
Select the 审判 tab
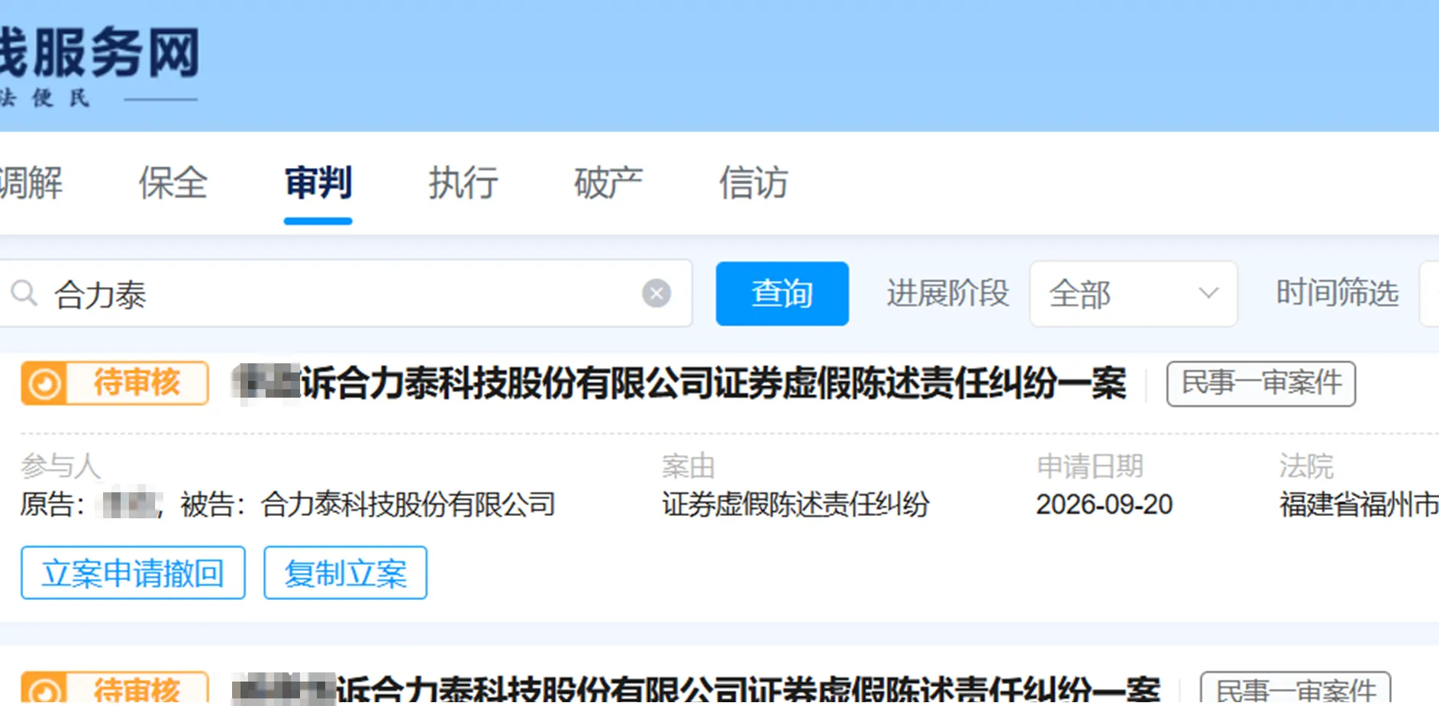(x=318, y=183)
